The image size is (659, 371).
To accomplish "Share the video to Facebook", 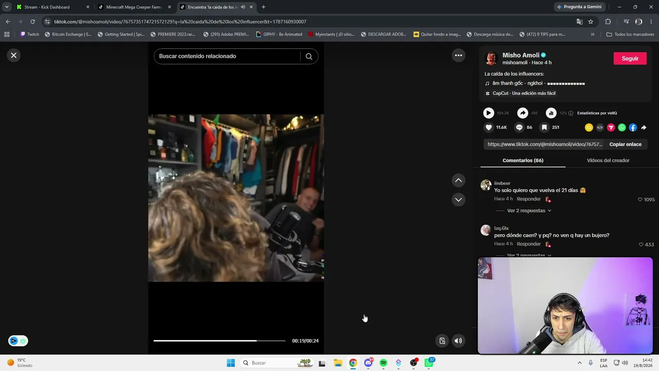I will pyautogui.click(x=633, y=127).
